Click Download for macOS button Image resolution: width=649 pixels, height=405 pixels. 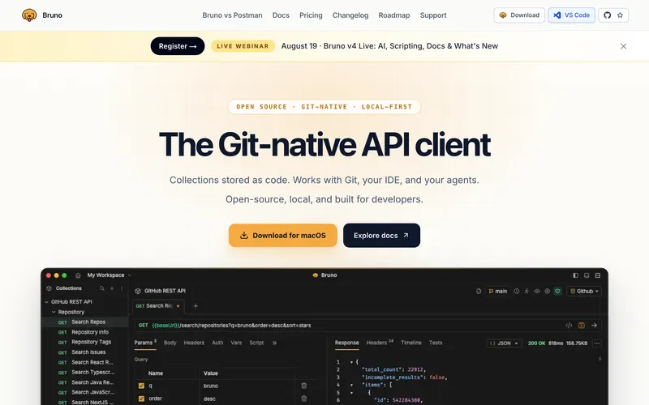(x=282, y=236)
